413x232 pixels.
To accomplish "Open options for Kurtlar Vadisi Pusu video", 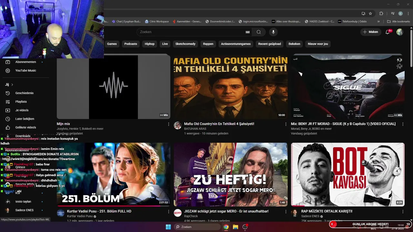I will coord(168,212).
